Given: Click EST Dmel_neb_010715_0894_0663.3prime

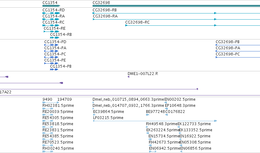Looking at the screenshot, I should tap(128, 99).
